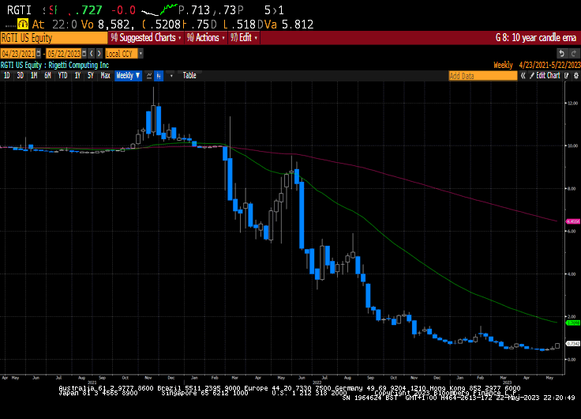Click the green EMA value label on axis

(573, 323)
